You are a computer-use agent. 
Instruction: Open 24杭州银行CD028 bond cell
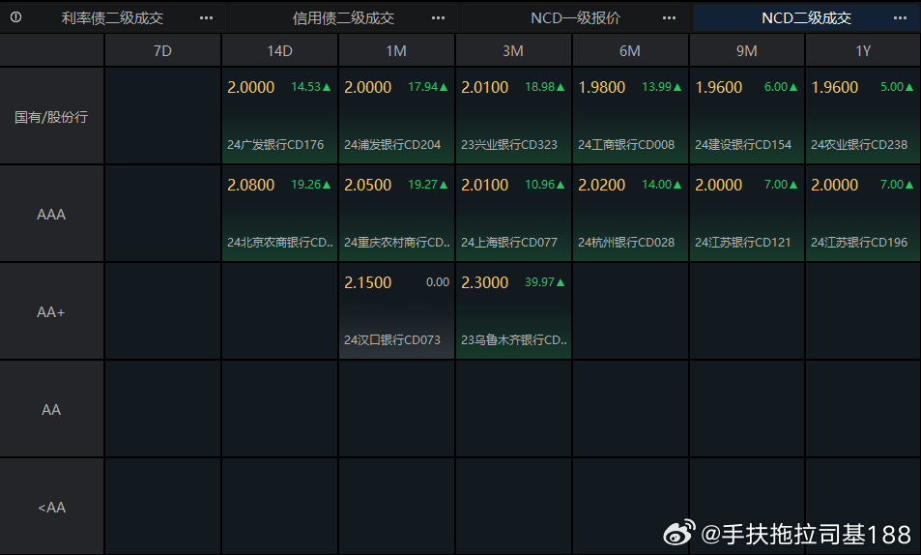630,213
